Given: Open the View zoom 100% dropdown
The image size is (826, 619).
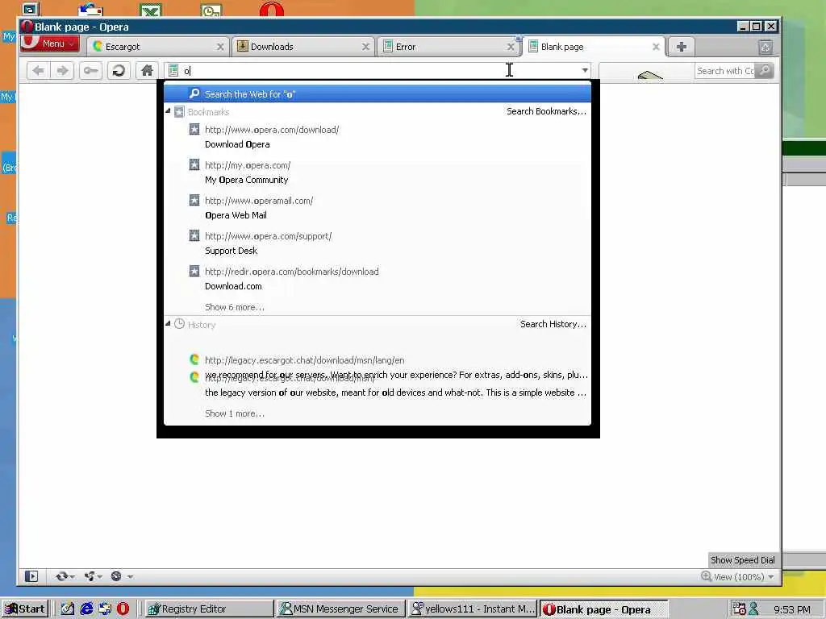Looking at the screenshot, I should tap(737, 577).
